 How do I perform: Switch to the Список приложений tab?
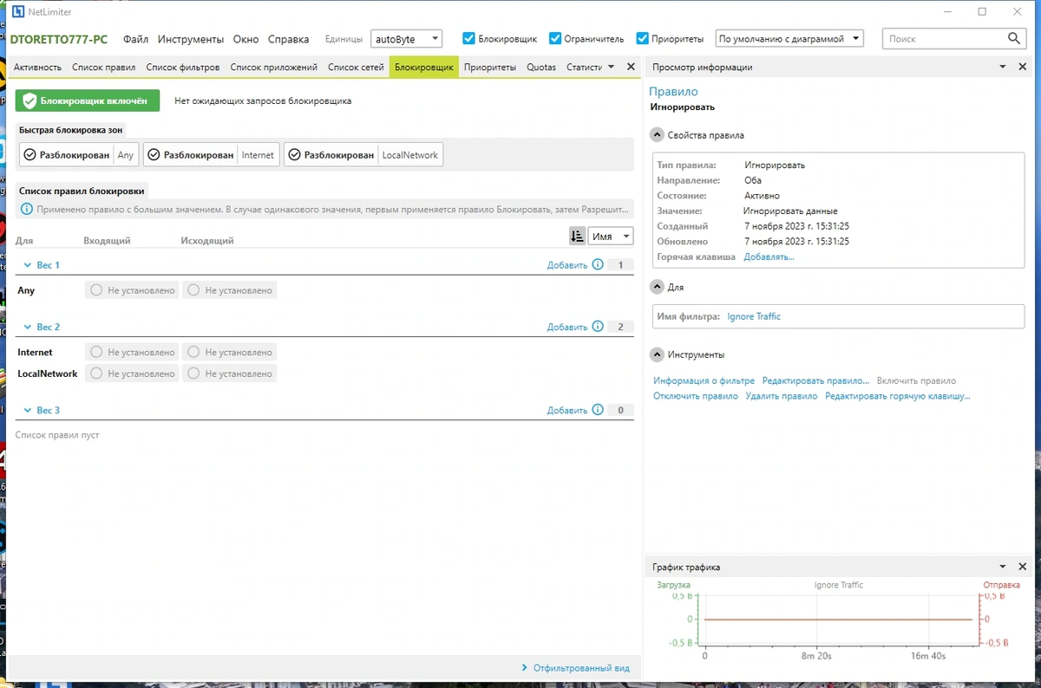[x=274, y=67]
